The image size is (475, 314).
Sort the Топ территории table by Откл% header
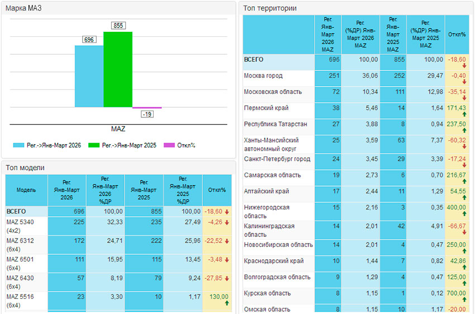457,35
